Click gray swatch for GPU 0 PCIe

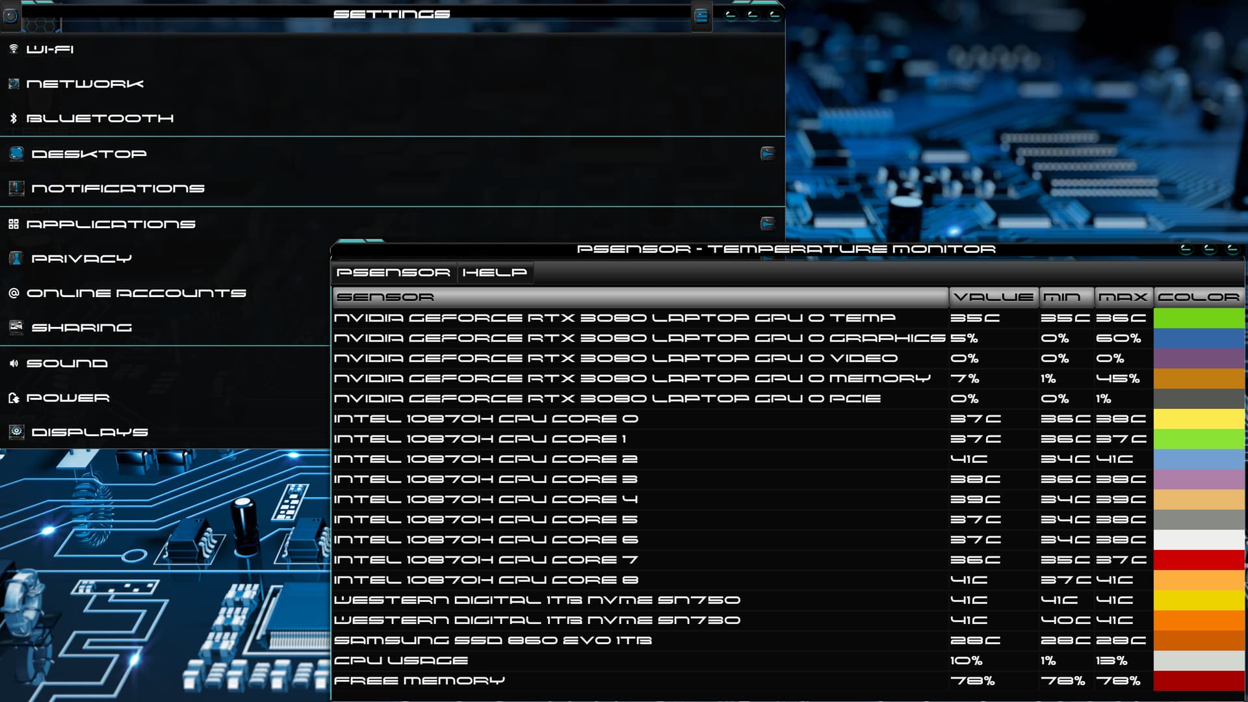(x=1199, y=398)
